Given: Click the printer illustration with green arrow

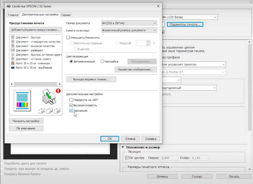Looking at the screenshot, I should click(49, 97).
